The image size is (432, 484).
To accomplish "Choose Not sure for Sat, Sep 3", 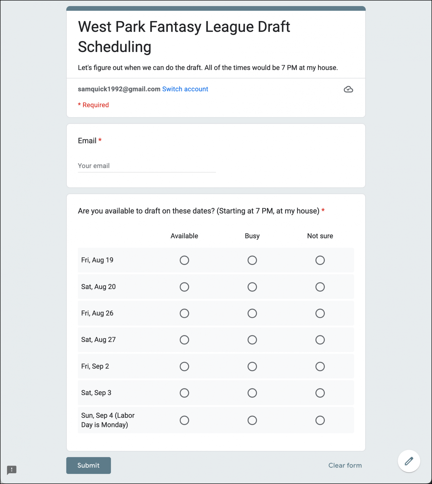I will (320, 393).
